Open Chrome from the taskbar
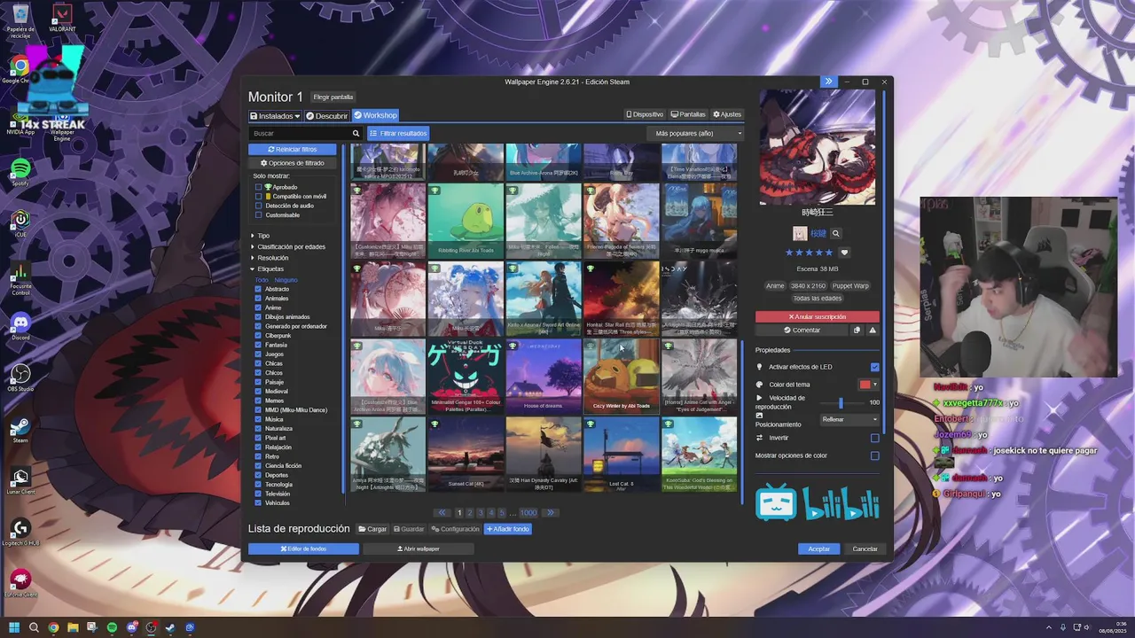The height and width of the screenshot is (638, 1135). coord(53,627)
